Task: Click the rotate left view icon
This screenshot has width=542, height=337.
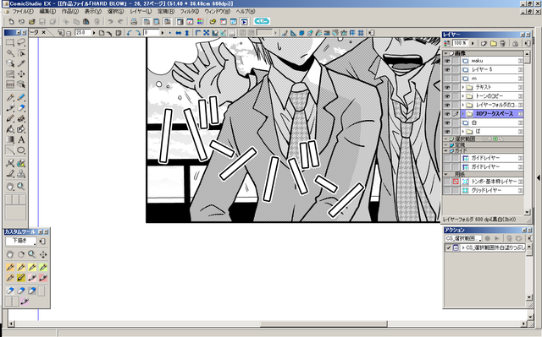Action: (x=130, y=33)
